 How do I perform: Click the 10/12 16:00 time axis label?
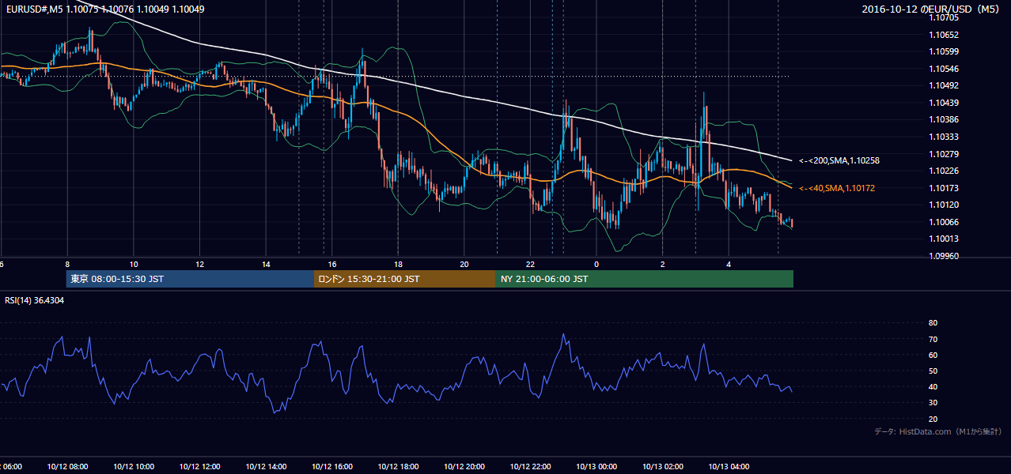331,467
